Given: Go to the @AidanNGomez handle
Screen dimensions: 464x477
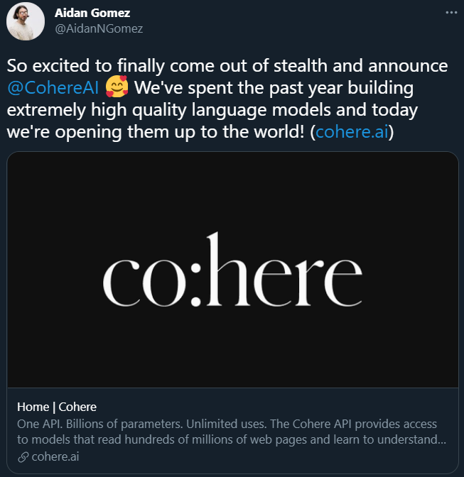Looking at the screenshot, I should 99,28.
